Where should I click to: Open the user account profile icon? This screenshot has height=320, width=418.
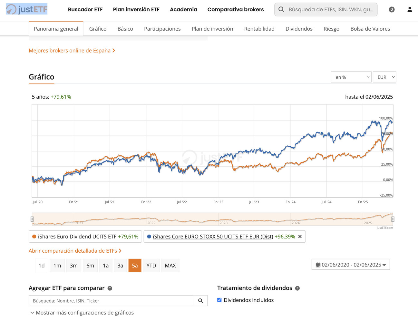click(410, 10)
